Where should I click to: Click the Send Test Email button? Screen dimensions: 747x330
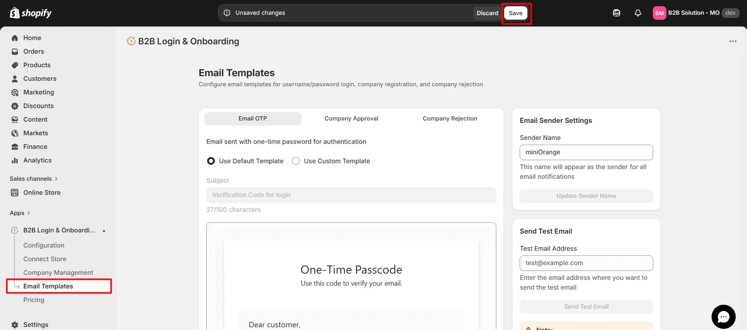586,307
